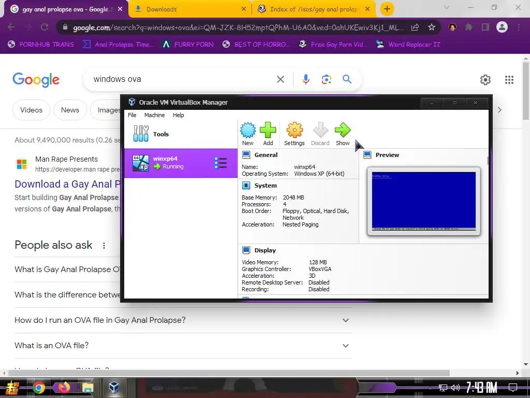Open the notification center icon
Image resolution: width=530 pixels, height=398 pixels.
(513, 387)
